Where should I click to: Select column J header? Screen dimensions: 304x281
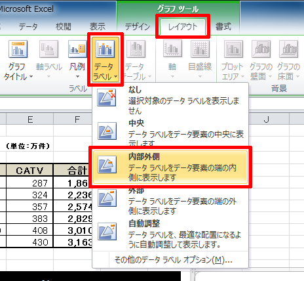point(269,119)
